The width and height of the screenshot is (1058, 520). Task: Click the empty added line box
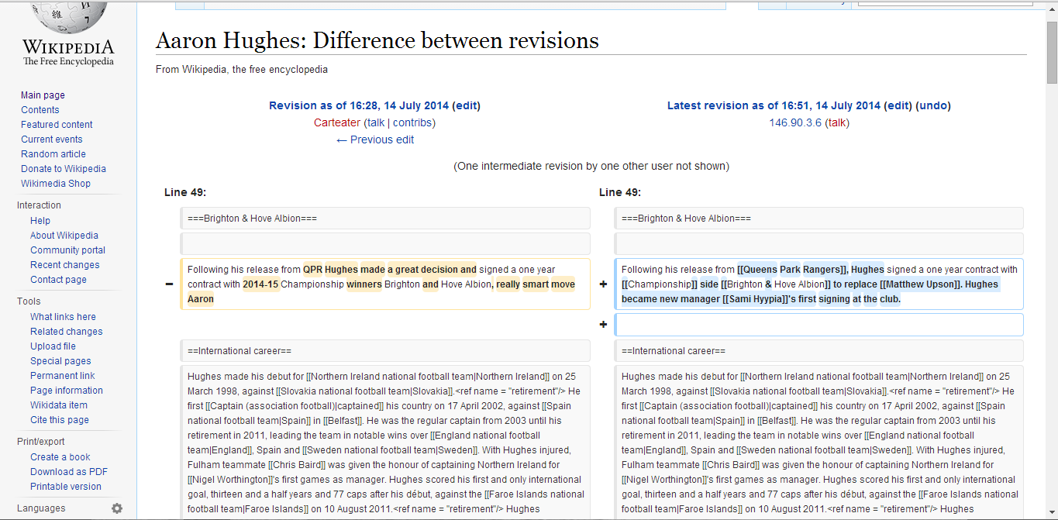[x=819, y=325]
